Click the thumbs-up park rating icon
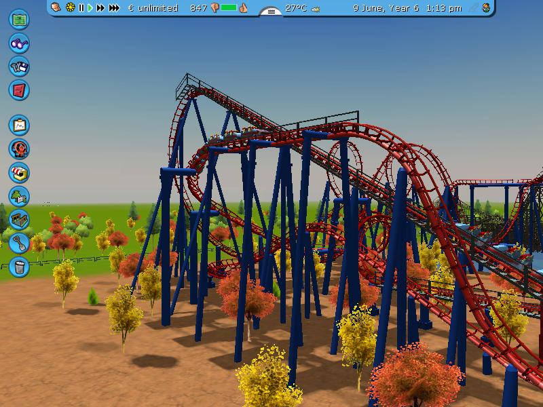543x407 pixels. 243,7
